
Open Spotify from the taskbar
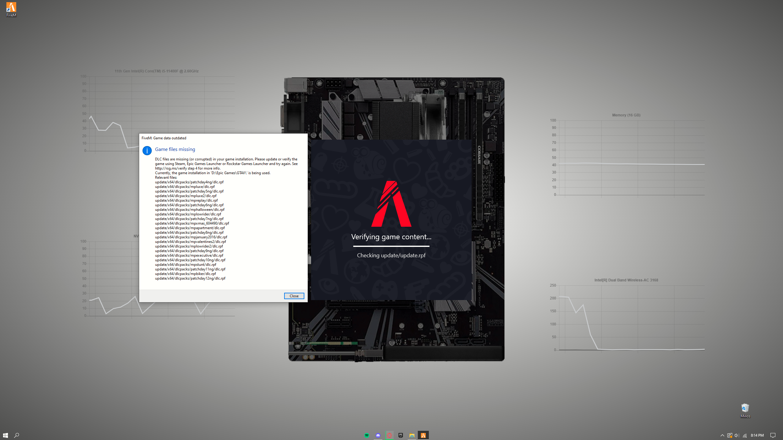[x=367, y=435]
